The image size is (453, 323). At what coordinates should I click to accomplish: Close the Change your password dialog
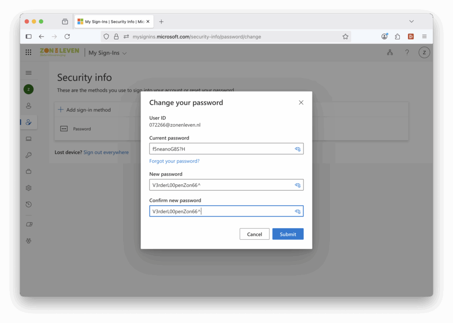click(x=301, y=102)
